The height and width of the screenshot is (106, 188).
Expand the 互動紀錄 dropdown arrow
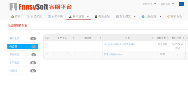click(160, 17)
